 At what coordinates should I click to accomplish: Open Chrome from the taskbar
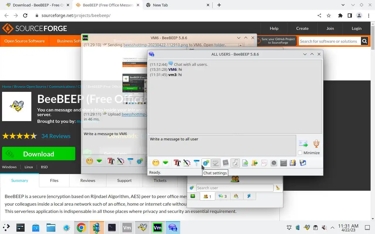click(81, 228)
